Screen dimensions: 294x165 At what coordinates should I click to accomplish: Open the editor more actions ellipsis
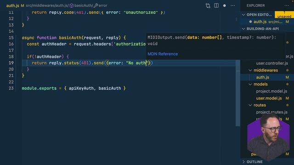coord(233,5)
